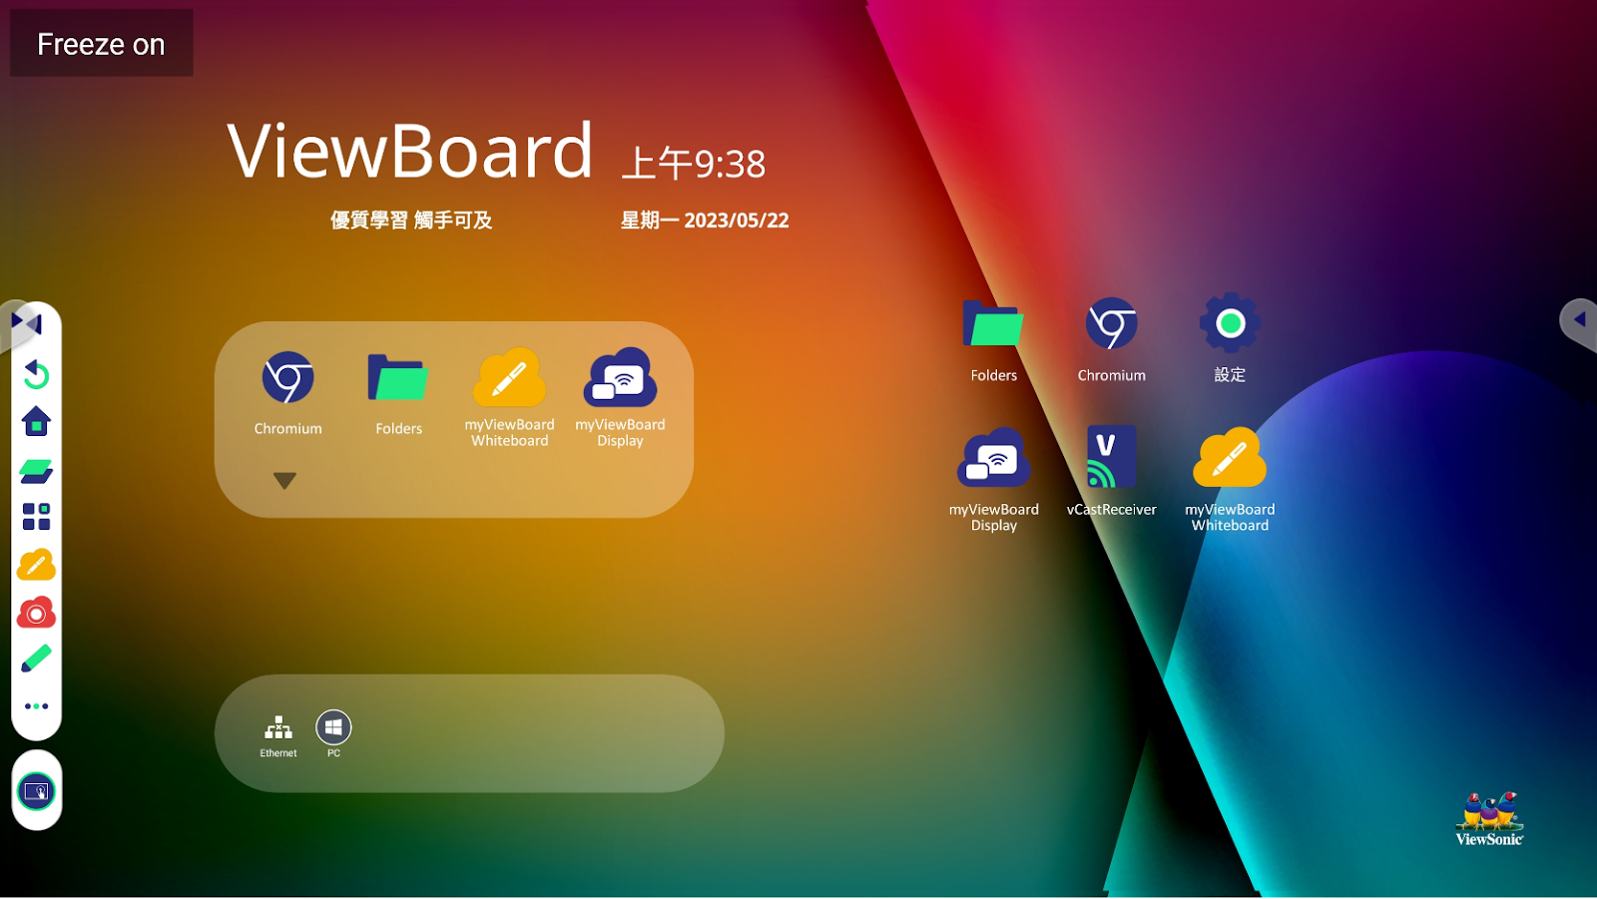Viewport: 1597px width, 899px height.
Task: Click the slogan 優質學習 觸手可及
Action: tap(411, 221)
